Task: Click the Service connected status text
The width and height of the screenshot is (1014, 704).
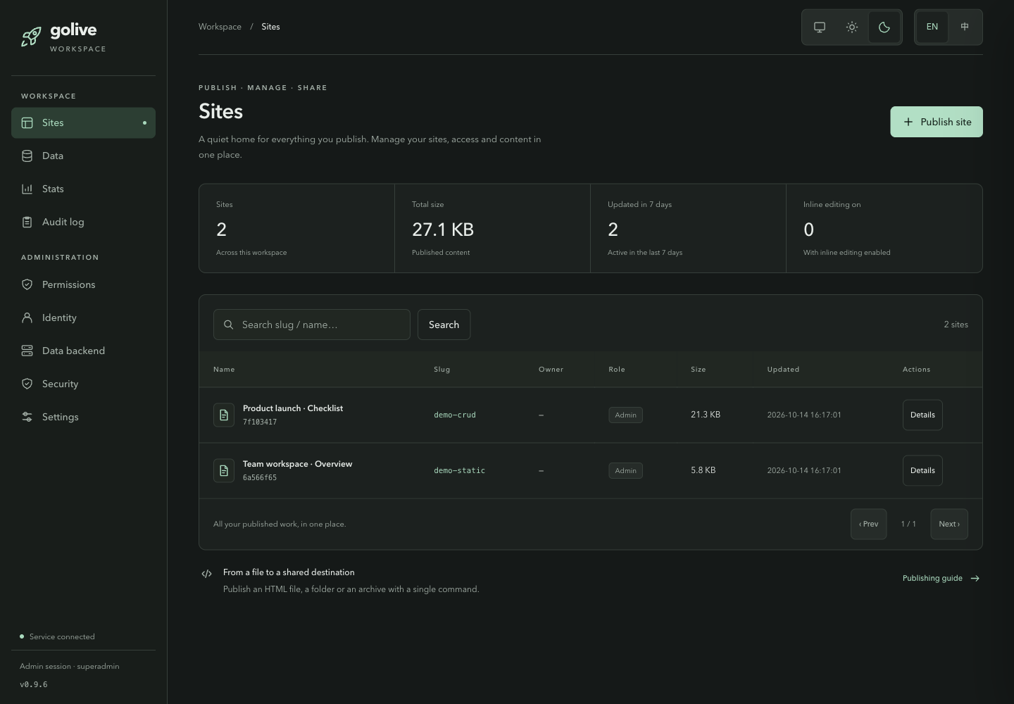Action: [62, 636]
